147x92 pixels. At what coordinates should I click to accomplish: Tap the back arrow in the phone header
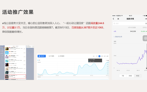(x=113, y=19)
